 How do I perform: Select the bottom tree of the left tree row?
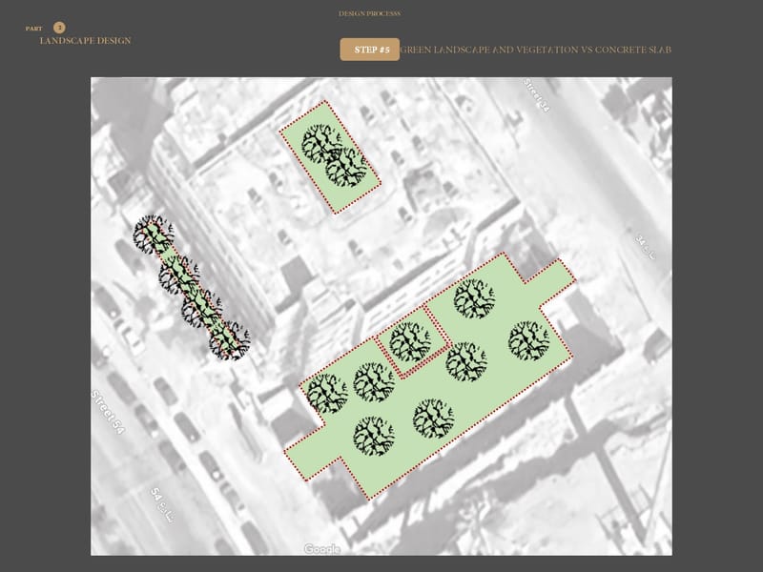click(x=231, y=342)
